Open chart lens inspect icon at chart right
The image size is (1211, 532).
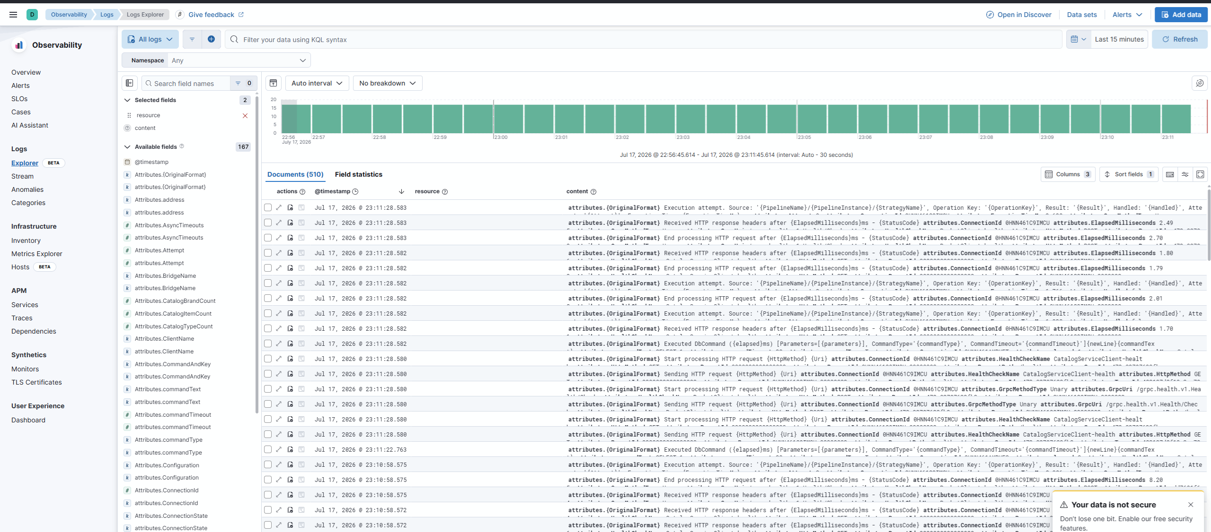[1200, 83]
